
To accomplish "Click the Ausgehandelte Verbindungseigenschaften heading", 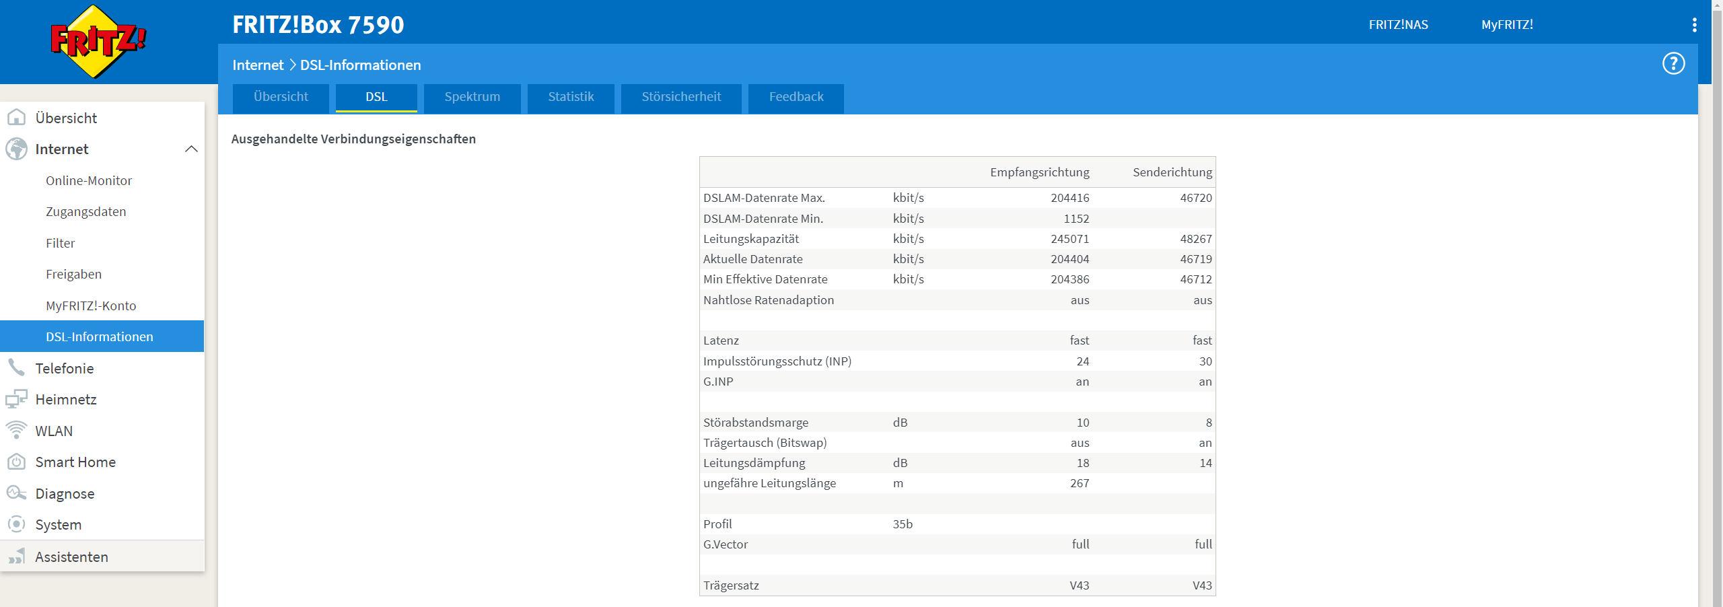I will pos(353,139).
